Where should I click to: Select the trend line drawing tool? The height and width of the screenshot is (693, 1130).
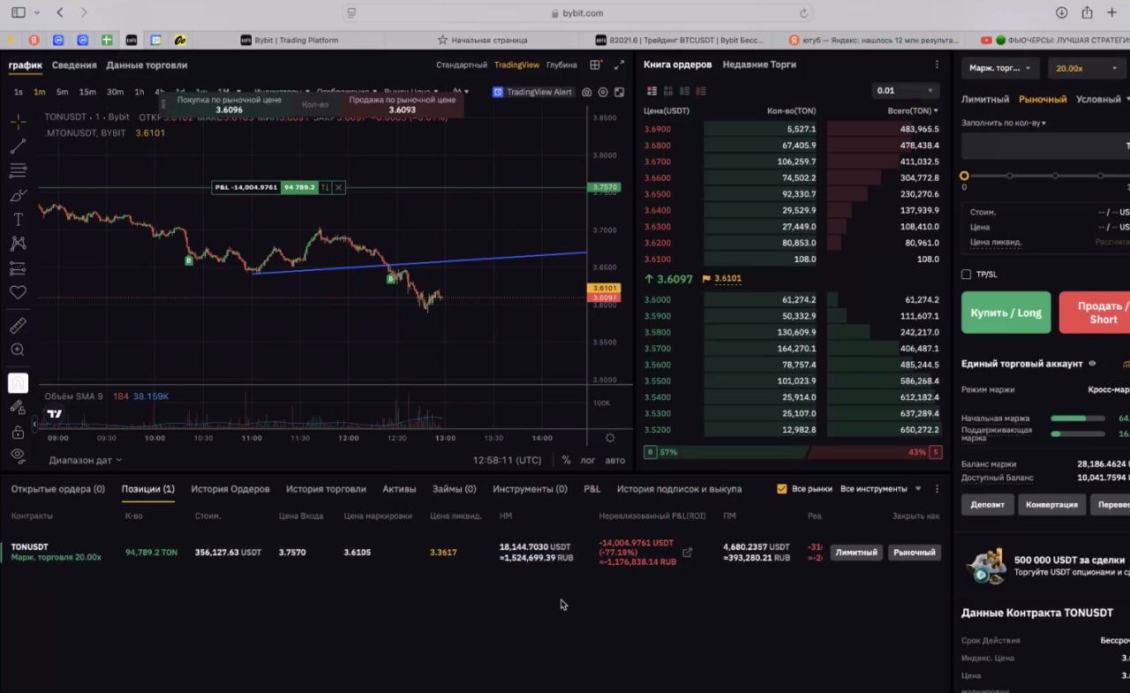coord(18,147)
